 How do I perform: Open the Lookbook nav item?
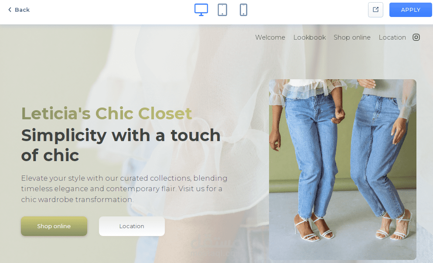(x=310, y=37)
